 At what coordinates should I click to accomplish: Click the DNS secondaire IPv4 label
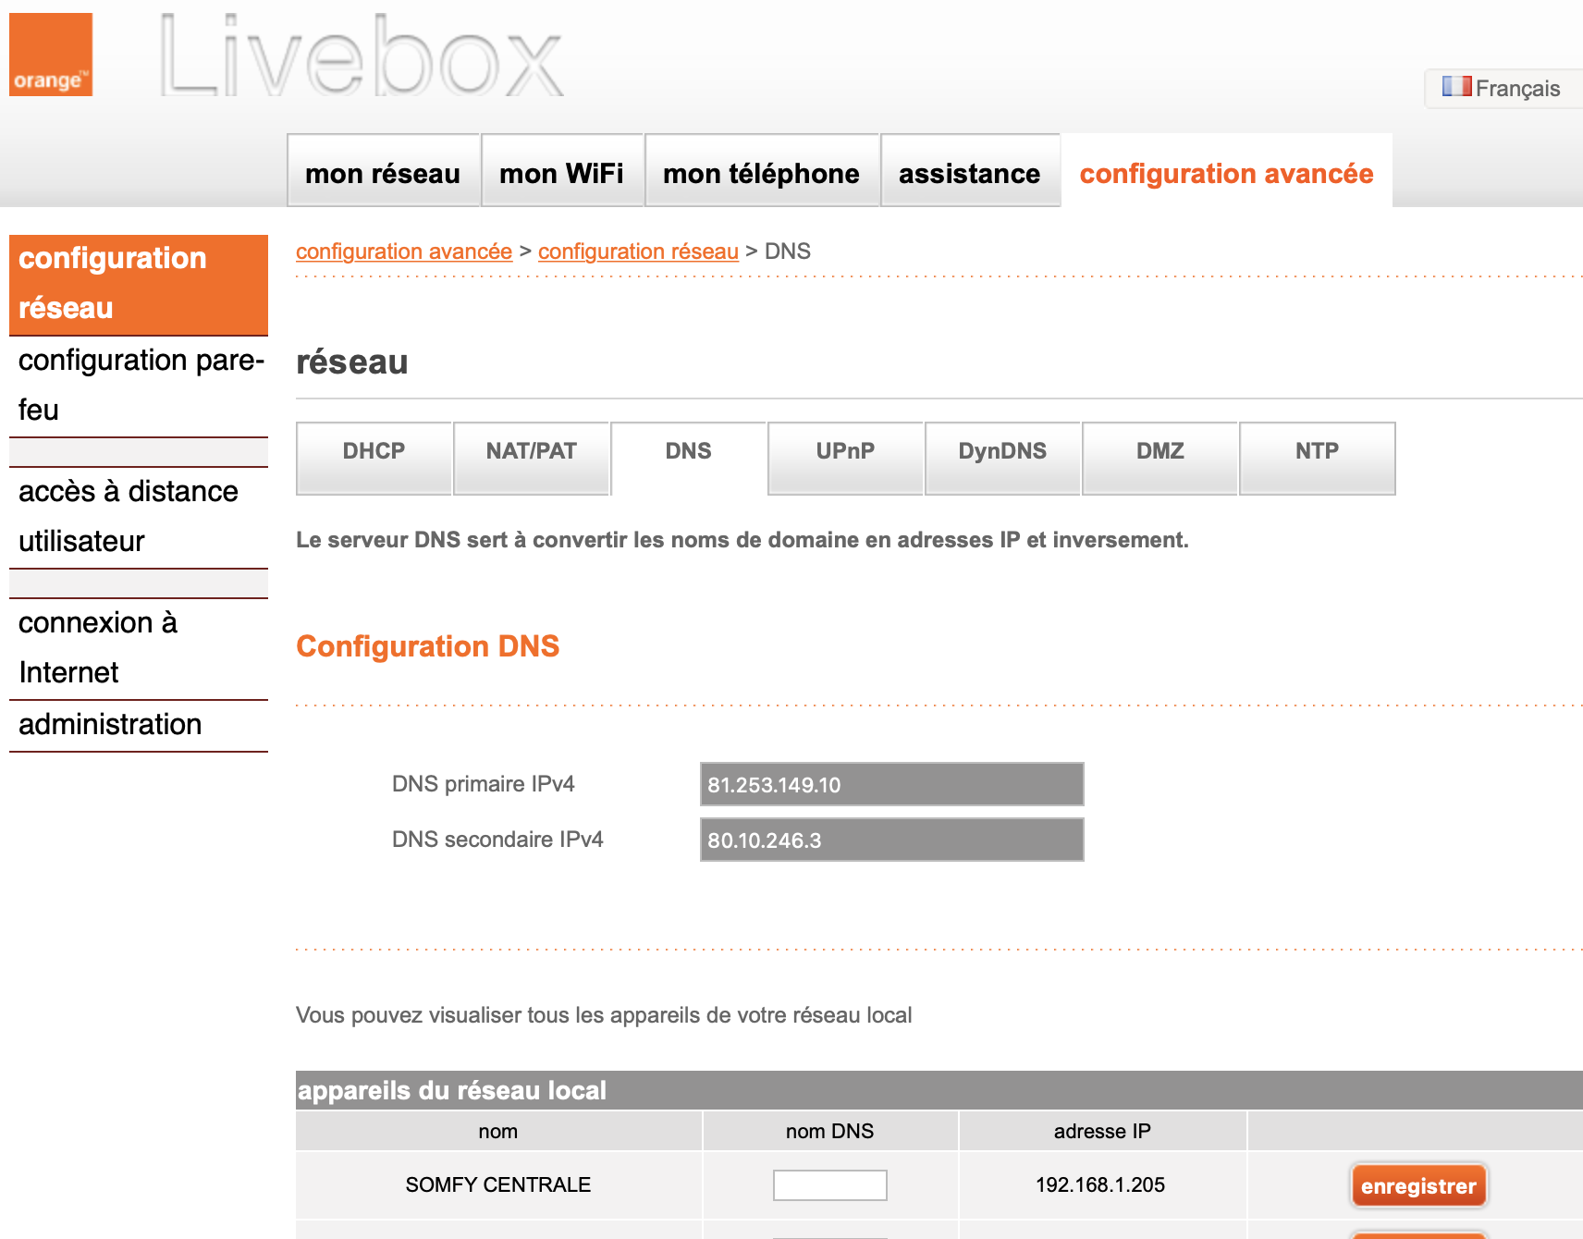[497, 840]
